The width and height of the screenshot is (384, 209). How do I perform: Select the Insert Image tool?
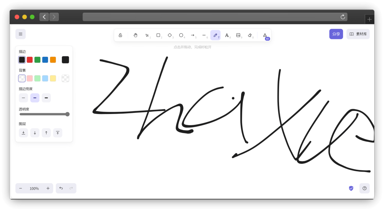(238, 35)
